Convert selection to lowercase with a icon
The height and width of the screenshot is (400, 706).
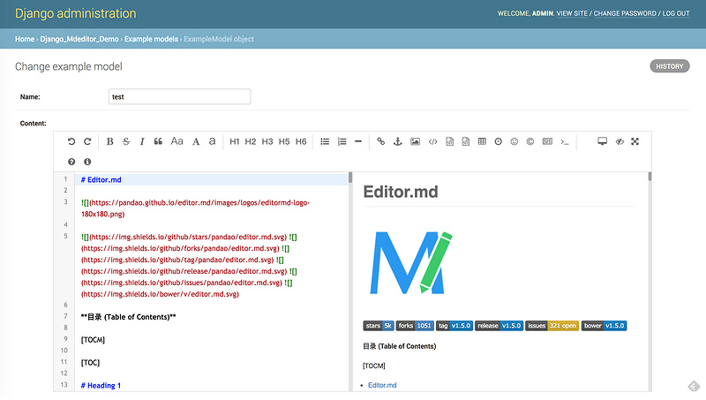(212, 141)
